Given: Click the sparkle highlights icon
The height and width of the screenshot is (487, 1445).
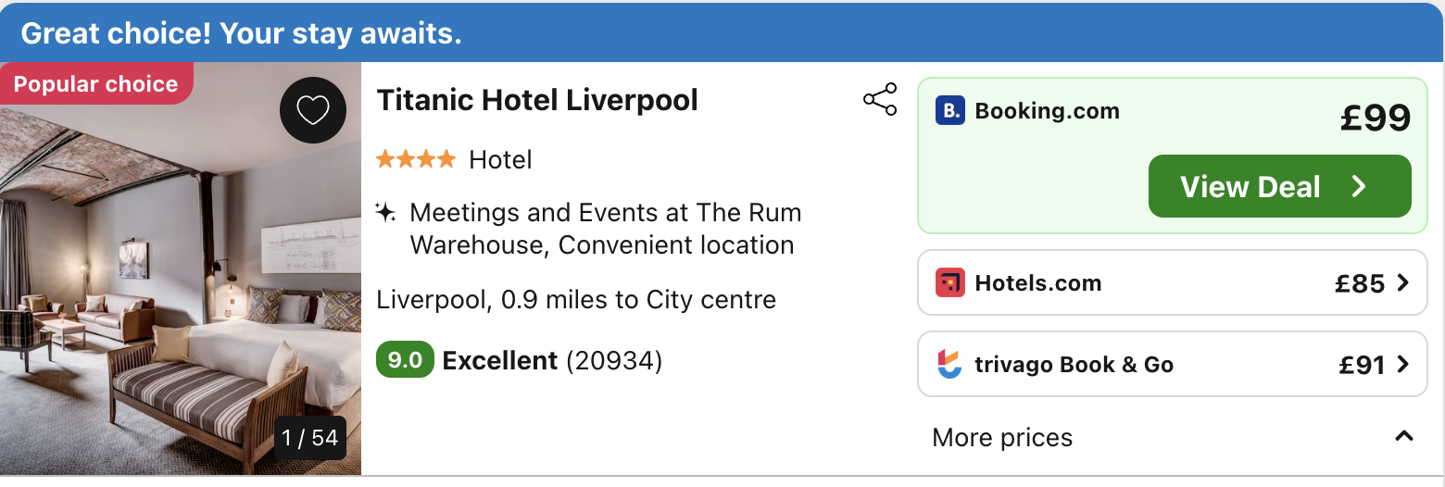Looking at the screenshot, I should 385,213.
